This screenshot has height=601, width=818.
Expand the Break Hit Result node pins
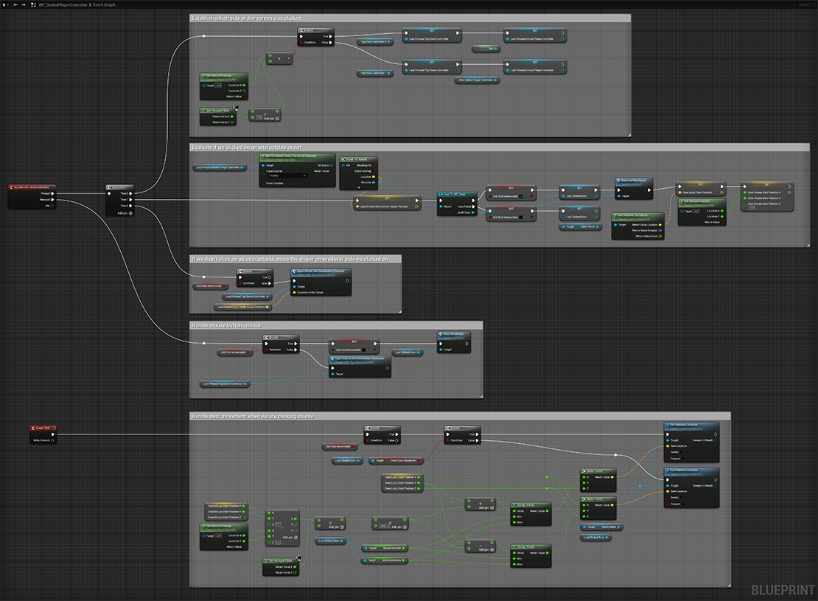(358, 187)
